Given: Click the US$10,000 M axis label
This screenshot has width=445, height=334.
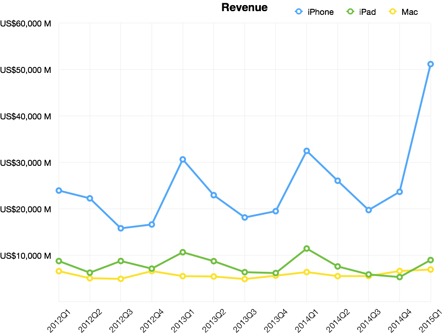Looking at the screenshot, I should click(26, 256).
